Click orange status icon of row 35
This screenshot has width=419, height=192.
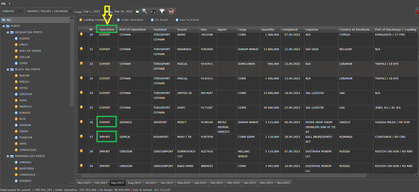(81, 107)
